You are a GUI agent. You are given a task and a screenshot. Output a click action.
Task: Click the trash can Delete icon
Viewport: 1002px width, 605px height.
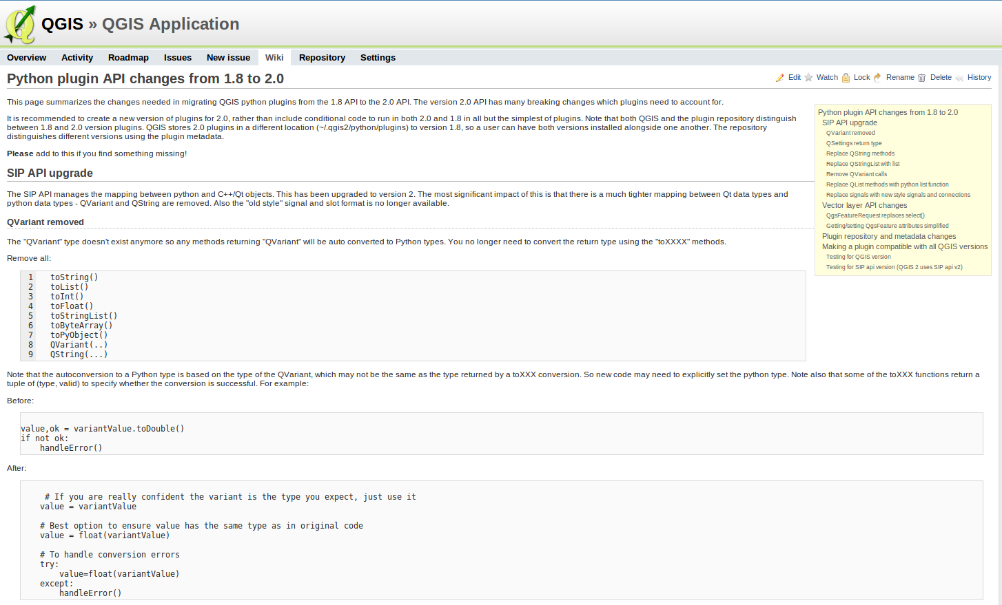coord(921,78)
